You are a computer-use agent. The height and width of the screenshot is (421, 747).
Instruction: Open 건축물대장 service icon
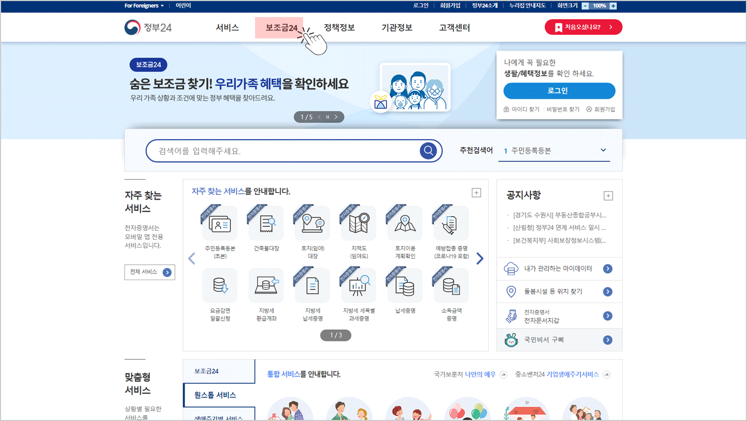[x=266, y=224]
